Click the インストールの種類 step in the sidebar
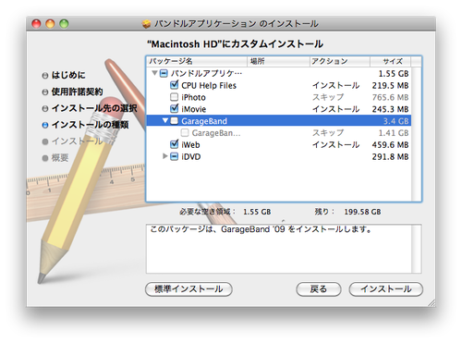This screenshot has width=462, height=343. (x=90, y=125)
